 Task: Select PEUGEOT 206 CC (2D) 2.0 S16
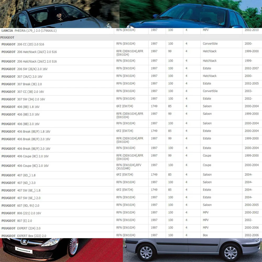click(23, 44)
